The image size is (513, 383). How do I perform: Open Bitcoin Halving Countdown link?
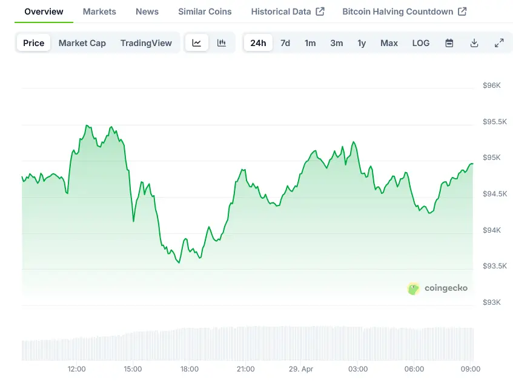(404, 12)
